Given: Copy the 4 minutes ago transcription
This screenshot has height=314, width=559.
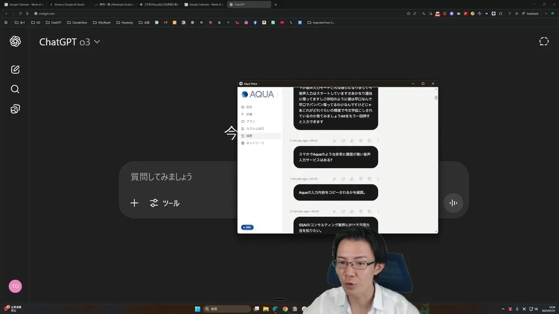Looking at the screenshot, I should coord(369,141).
